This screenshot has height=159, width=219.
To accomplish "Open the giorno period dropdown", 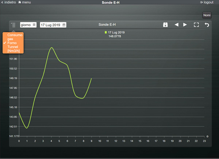I will pyautogui.click(x=28, y=25).
